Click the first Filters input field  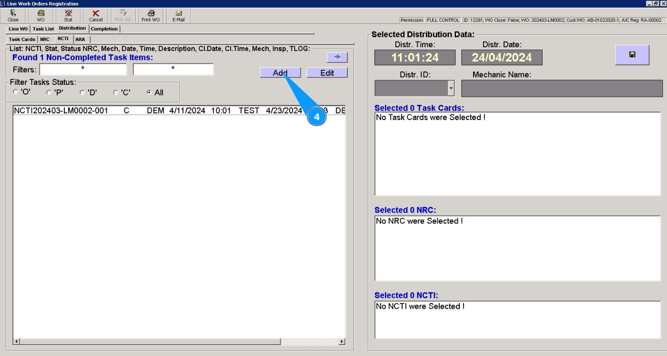(83, 69)
